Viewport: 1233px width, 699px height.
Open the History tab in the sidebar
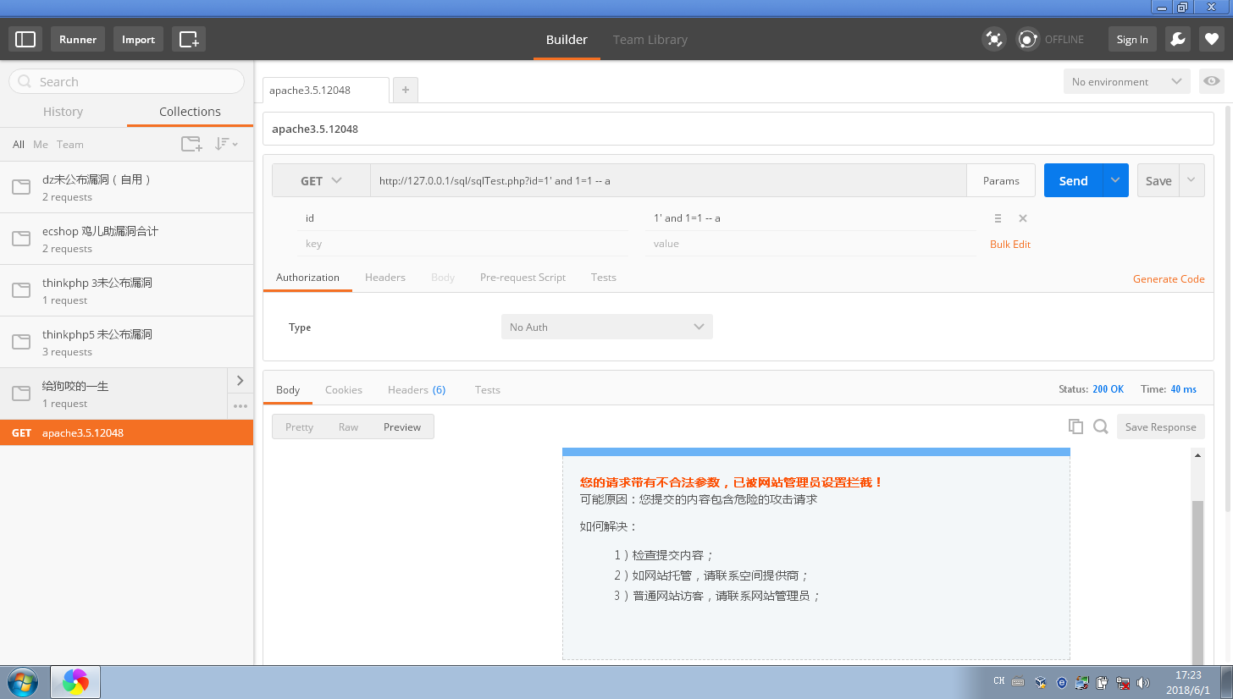pos(63,112)
